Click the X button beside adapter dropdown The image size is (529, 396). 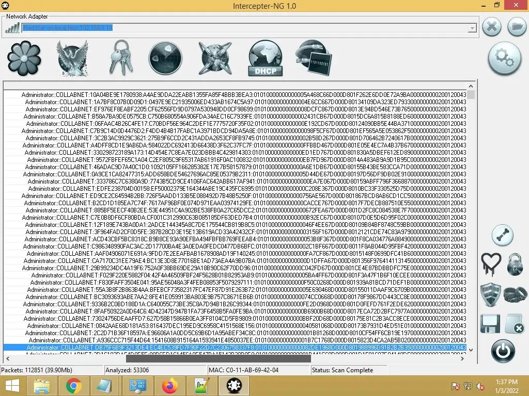pos(492,27)
